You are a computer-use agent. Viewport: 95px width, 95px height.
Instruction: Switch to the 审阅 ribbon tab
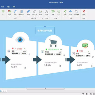tap(2, 7)
